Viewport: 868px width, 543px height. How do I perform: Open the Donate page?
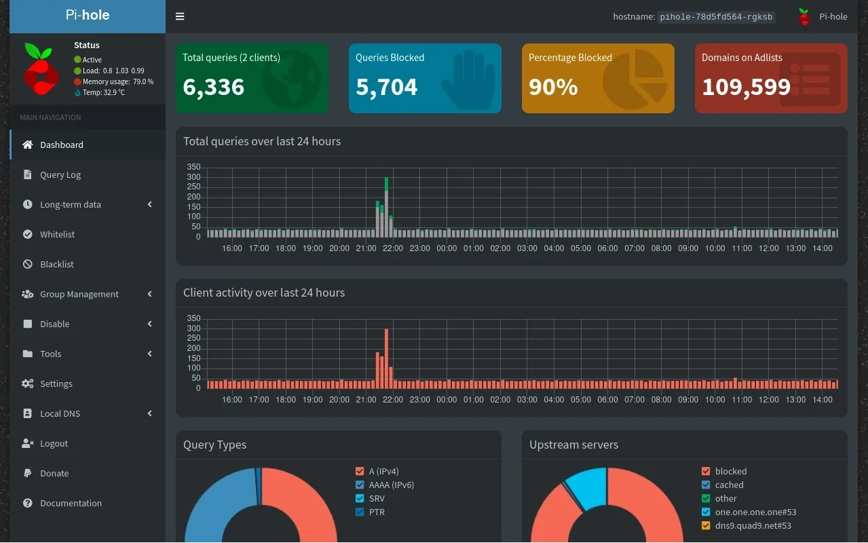pos(54,473)
